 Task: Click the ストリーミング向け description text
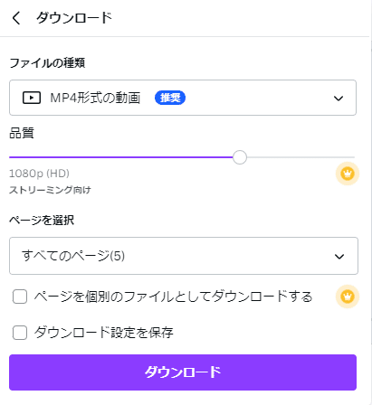[50, 190]
